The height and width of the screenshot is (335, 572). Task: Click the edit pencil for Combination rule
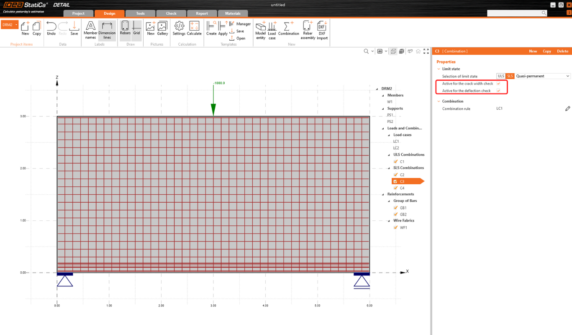point(567,109)
